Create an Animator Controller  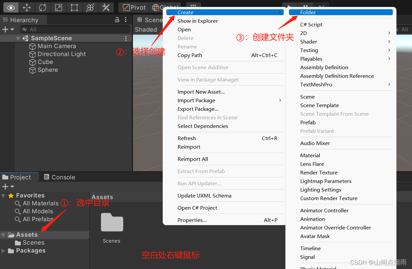tap(324, 210)
